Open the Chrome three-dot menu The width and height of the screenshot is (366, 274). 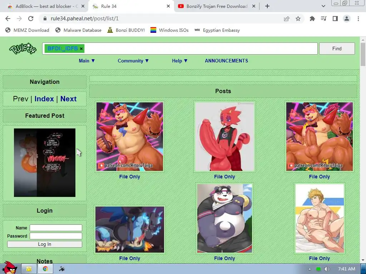358,19
